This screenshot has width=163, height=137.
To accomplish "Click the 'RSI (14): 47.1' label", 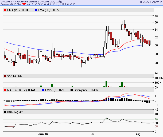I will point(16,112).
